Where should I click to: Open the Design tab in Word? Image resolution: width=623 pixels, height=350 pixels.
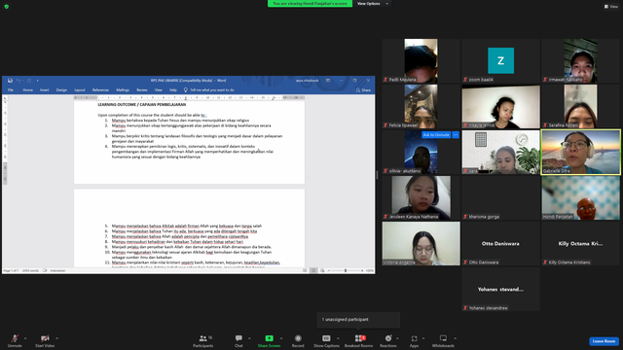coord(61,90)
